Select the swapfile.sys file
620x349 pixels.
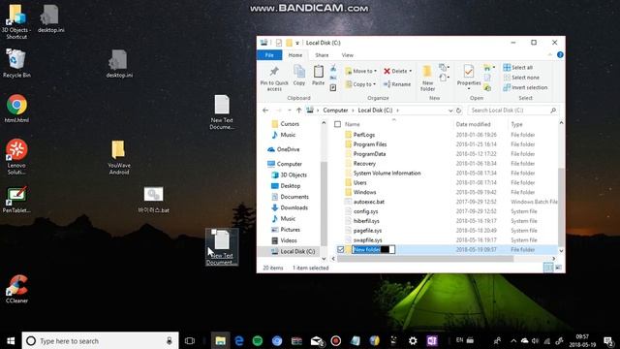click(x=367, y=239)
